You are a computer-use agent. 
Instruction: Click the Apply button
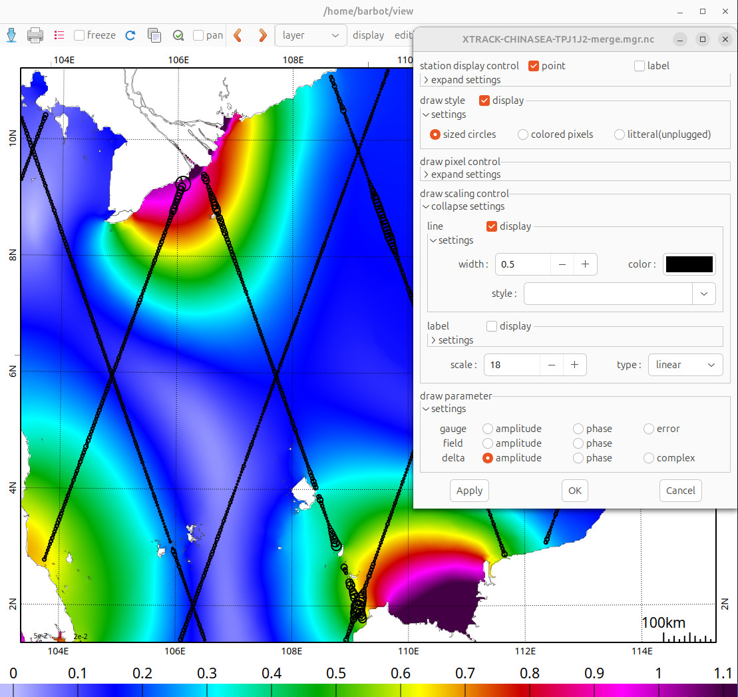(x=469, y=491)
